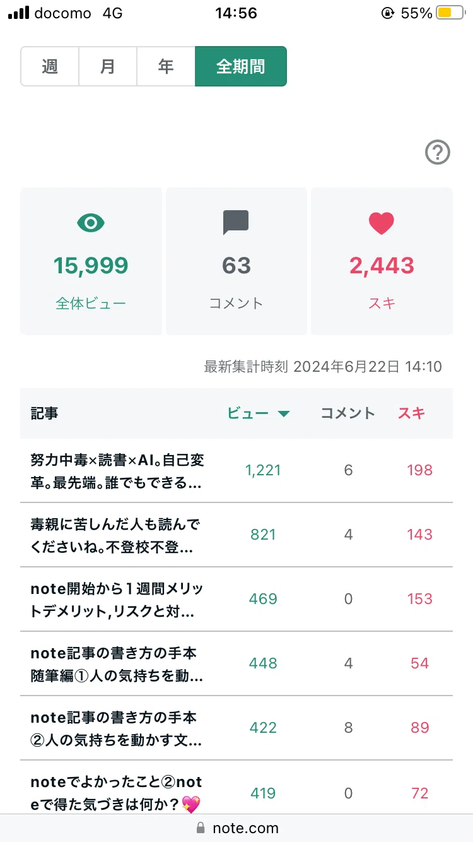Tap the battery icon in status bar
Screen dimensions: 473x842
tap(450, 13)
